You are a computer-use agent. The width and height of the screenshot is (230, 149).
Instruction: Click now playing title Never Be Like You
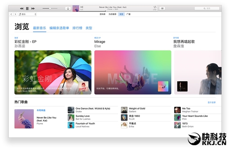(113, 7)
